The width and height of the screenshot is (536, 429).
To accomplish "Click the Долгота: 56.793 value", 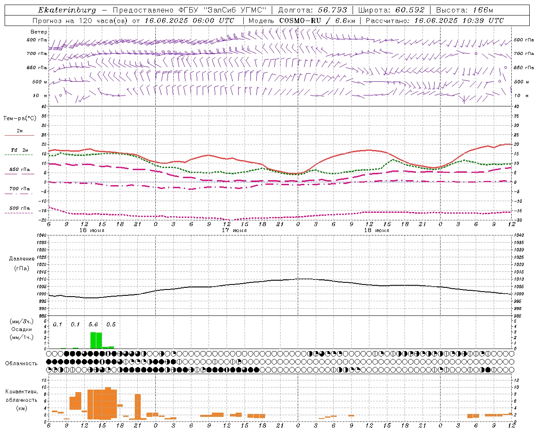I will coord(312,10).
